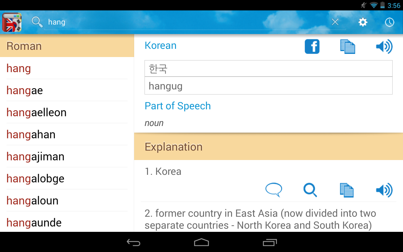Tap the 'Korean' section heading
The height and width of the screenshot is (252, 403).
161,45
